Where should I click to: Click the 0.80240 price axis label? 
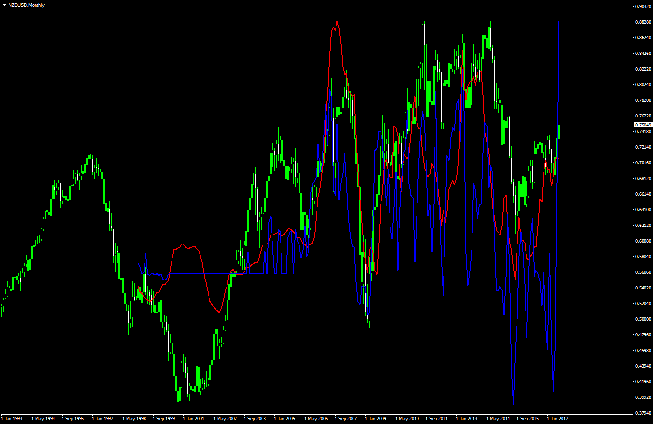pyautogui.click(x=643, y=85)
